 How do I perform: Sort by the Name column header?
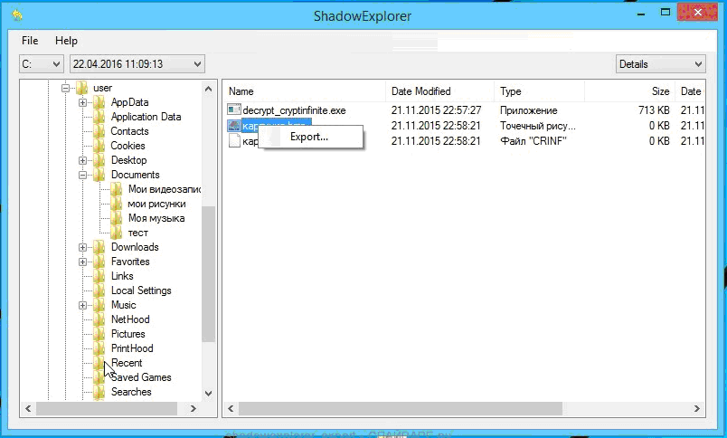tap(305, 91)
